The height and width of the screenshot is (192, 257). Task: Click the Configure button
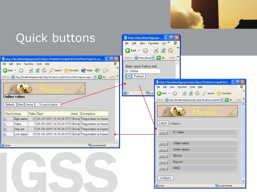(165, 178)
